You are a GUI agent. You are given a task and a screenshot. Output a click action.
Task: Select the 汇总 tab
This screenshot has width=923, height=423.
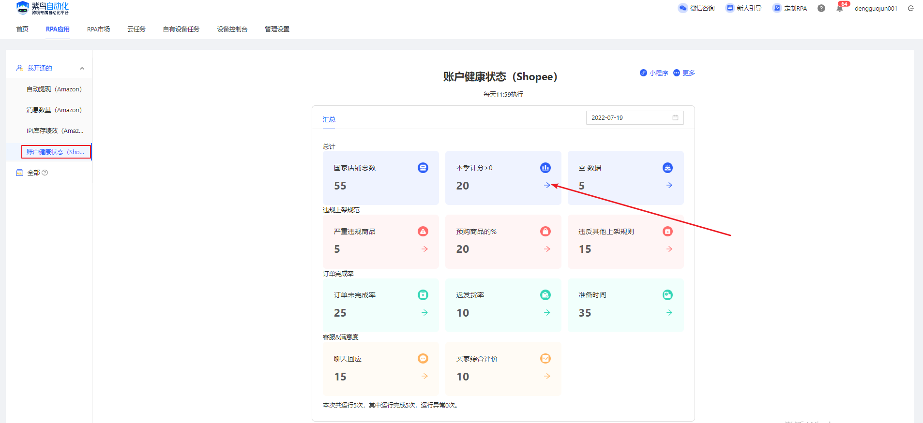329,119
